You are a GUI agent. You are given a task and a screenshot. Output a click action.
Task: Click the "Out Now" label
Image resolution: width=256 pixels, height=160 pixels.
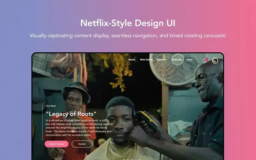(51, 106)
